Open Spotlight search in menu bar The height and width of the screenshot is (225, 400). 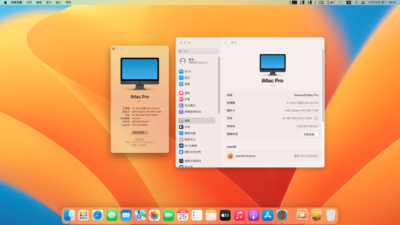[356, 2]
